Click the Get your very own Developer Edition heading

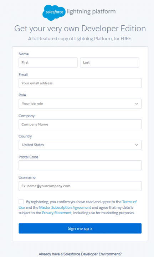[x=80, y=29]
